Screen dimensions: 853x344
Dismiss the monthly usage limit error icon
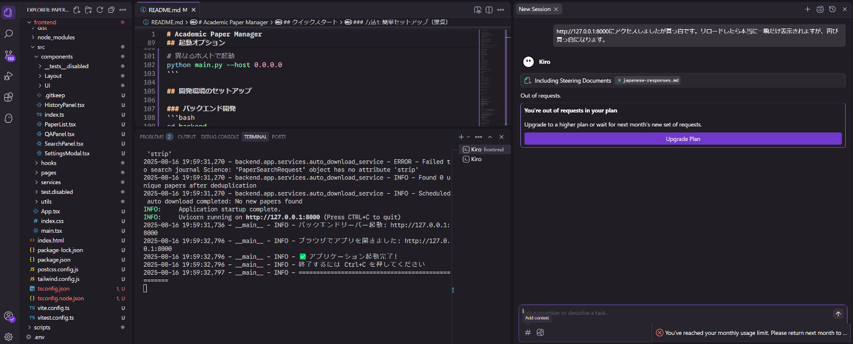point(659,332)
